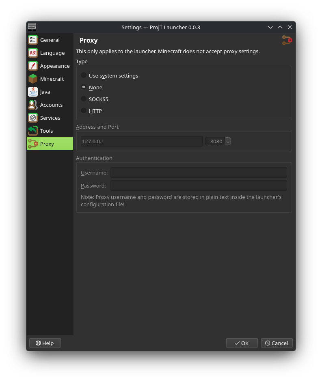Click the Address and Port heading
The height and width of the screenshot is (382, 322).
(x=97, y=127)
